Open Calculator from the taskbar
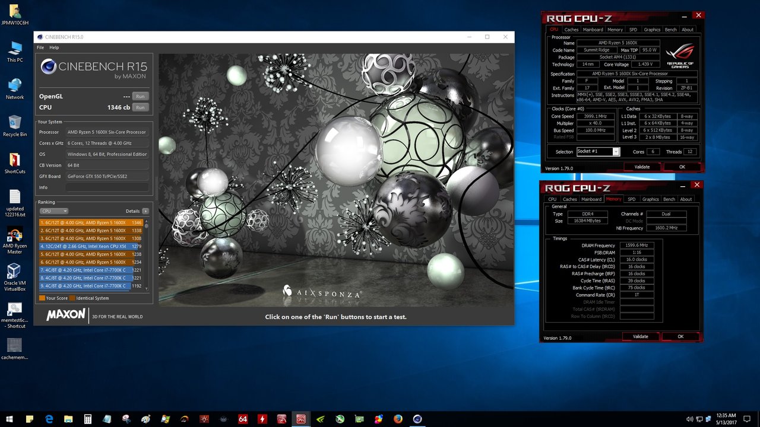 tap(88, 419)
